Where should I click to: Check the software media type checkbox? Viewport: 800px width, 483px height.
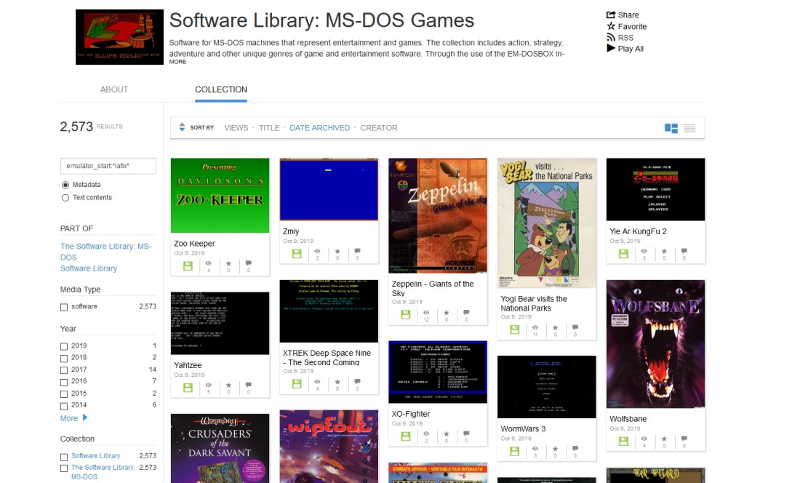(x=64, y=307)
